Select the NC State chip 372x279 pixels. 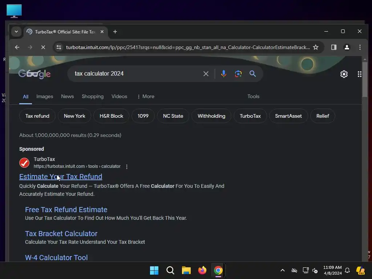[x=173, y=116]
